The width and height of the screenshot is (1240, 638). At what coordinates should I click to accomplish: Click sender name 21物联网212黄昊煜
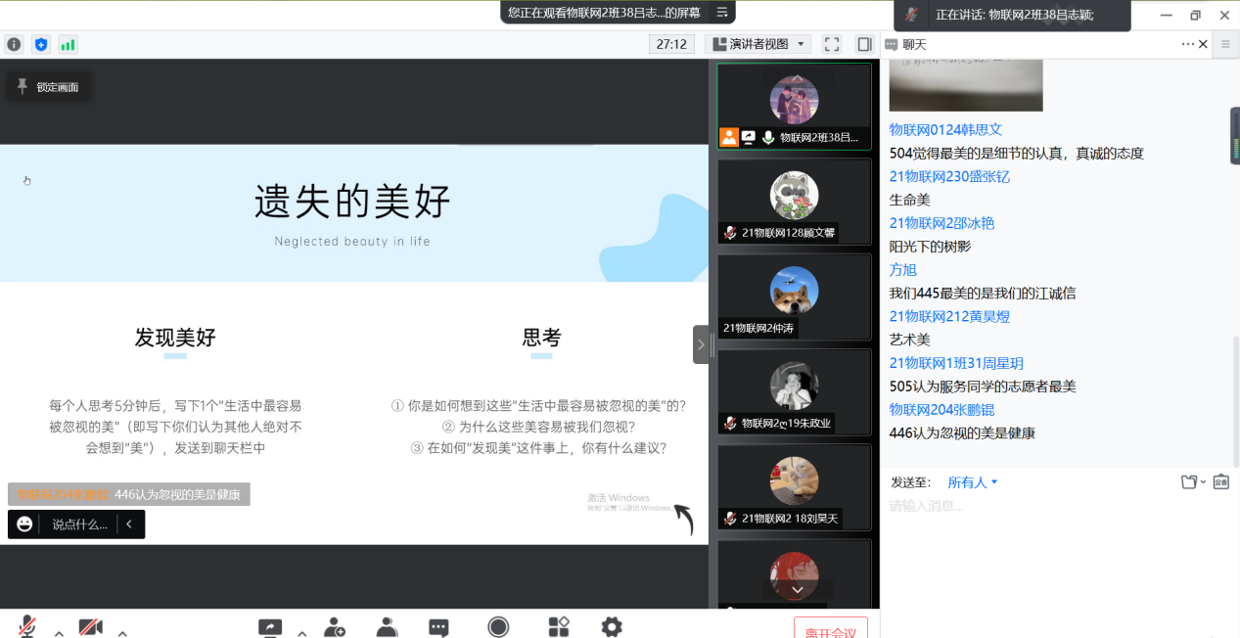point(949,316)
